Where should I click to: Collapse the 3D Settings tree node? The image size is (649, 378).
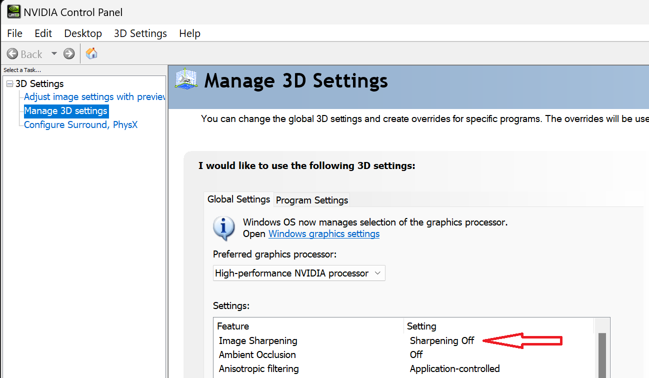point(10,83)
